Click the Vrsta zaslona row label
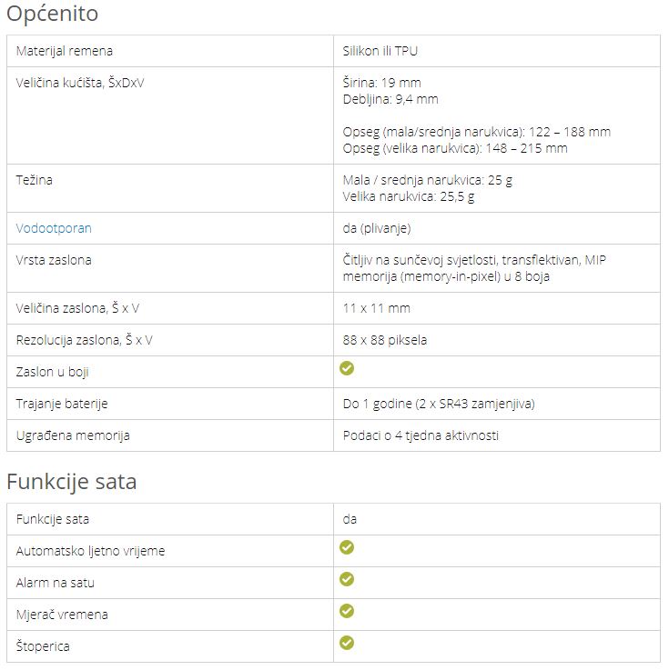The height and width of the screenshot is (670, 669). tap(54, 260)
